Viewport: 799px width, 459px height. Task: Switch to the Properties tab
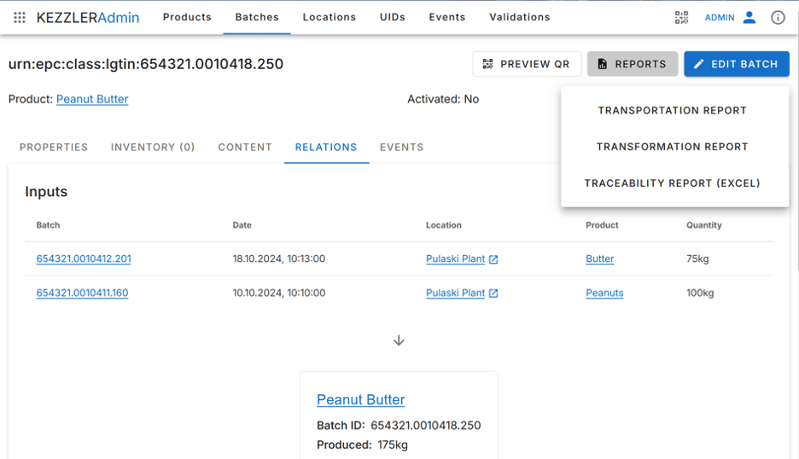pyautogui.click(x=54, y=147)
